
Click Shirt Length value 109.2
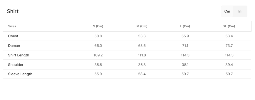[98, 55]
